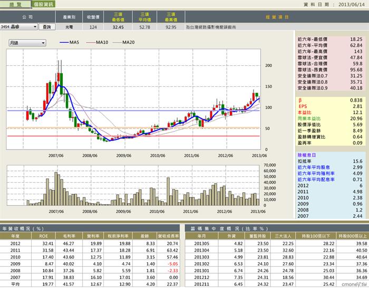Open the 個股資訊 tab
Viewport: 369px width, 288px height.
point(44,4)
